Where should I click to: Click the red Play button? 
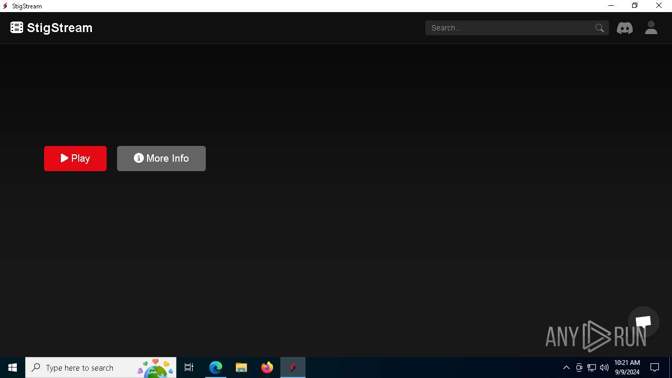[x=75, y=159]
